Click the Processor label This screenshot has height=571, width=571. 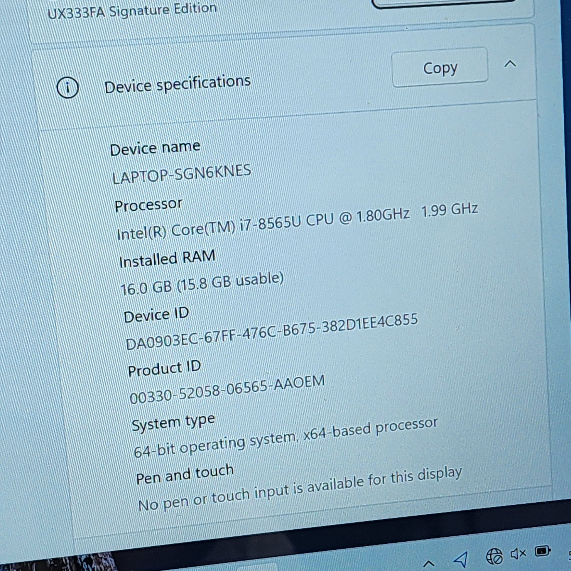pos(148,205)
